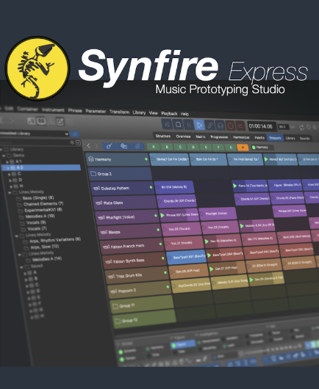
Task: Toggle the green Harmony indicator beside part H
Action: (x=254, y=148)
